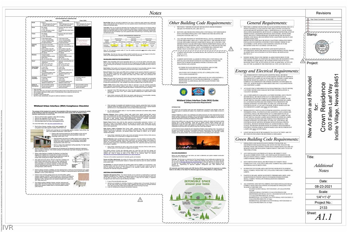
Task: Check the 'Remove all flammable vegetation' checkbox
Action: 34,117
